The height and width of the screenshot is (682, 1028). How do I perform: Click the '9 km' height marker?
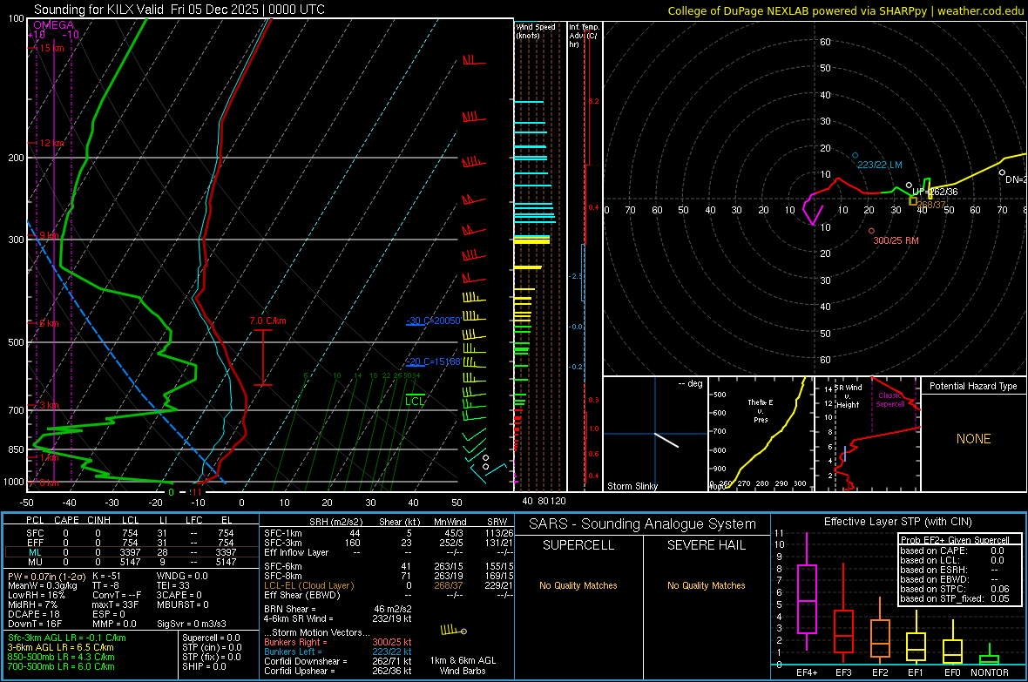[x=49, y=235]
